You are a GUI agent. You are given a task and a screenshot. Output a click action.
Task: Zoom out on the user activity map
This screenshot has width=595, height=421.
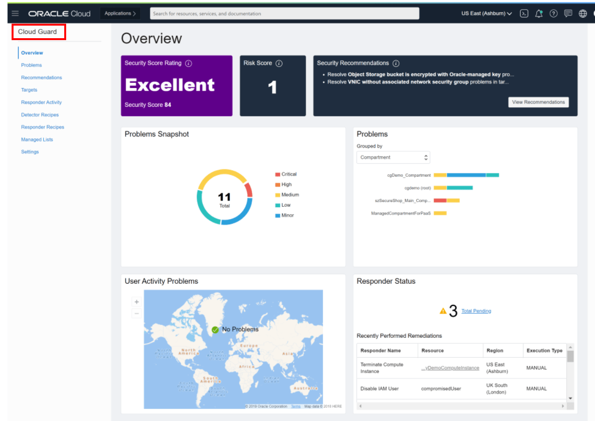pos(137,314)
